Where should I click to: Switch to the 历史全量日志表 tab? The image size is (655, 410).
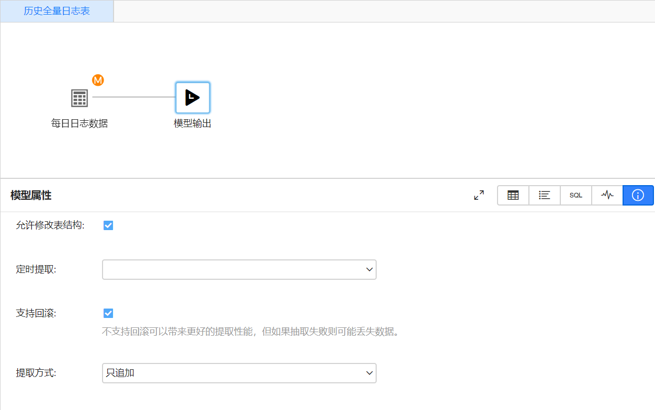coord(57,11)
